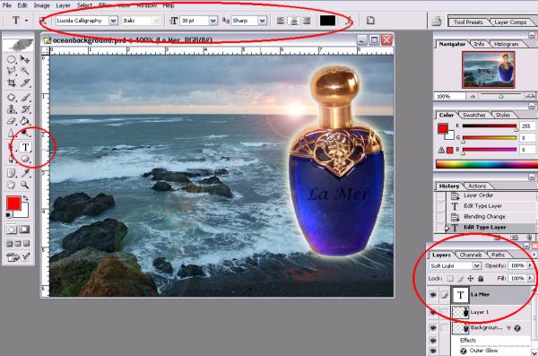538x356 pixels.
Task: Toggle lock all in Layers panel
Action: tap(481, 278)
